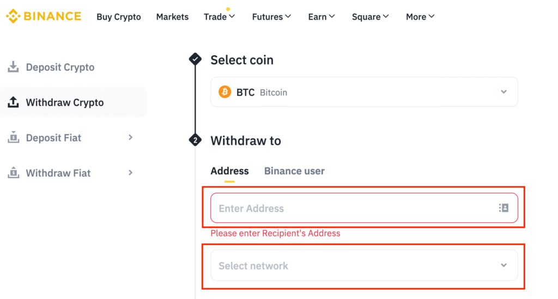Open the Markets page

pos(172,17)
